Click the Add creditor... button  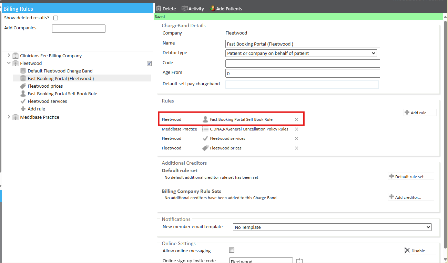(x=411, y=197)
